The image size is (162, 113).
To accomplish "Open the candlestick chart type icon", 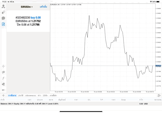I will click(x=3, y=72).
